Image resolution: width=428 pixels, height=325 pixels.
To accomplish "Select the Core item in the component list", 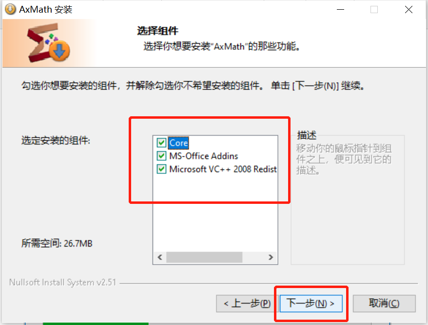I will [178, 143].
